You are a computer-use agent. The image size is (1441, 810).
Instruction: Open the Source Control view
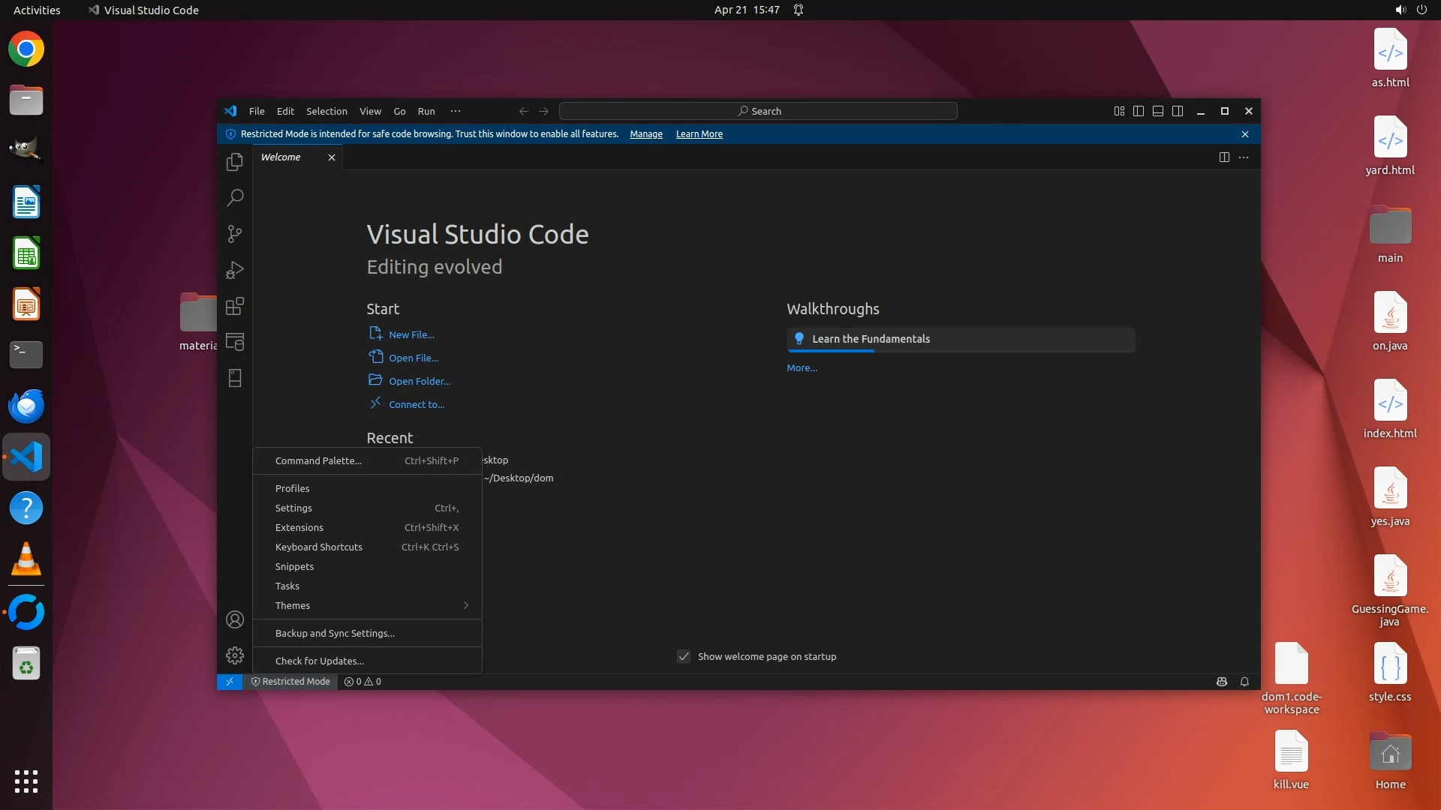235,234
